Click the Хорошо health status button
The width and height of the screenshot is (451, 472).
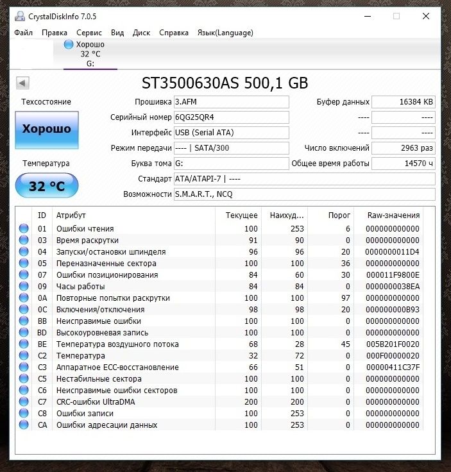coord(47,130)
